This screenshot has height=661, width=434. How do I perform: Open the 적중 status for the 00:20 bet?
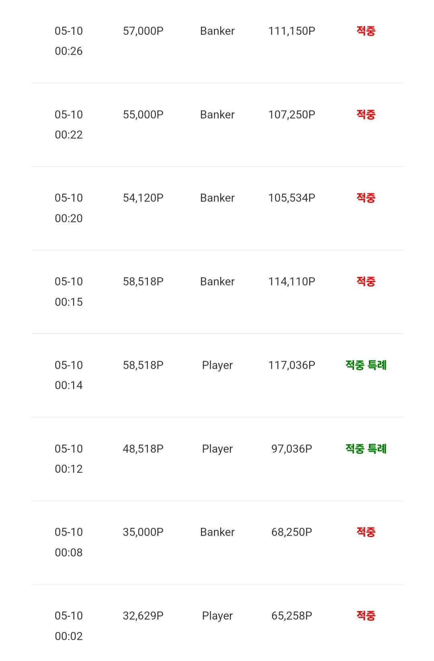coord(366,198)
